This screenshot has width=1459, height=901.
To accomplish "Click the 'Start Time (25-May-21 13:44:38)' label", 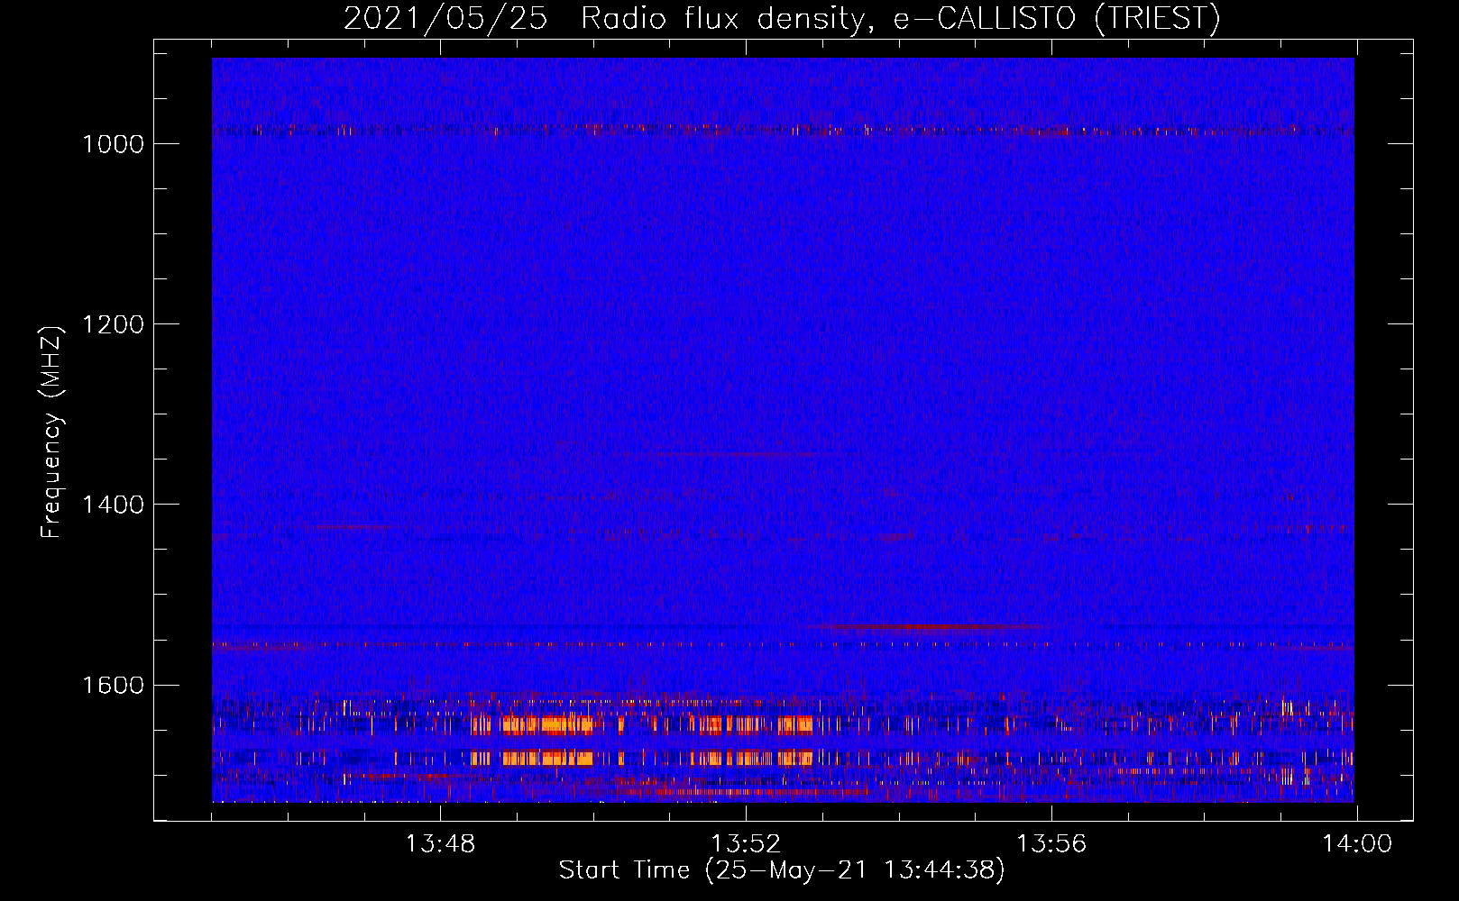I will click(782, 870).
